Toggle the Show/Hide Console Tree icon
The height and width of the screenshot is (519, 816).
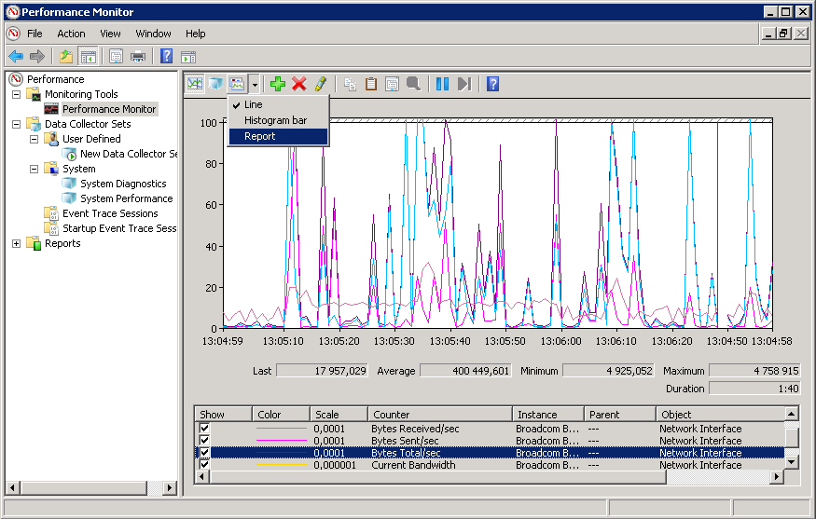88,56
